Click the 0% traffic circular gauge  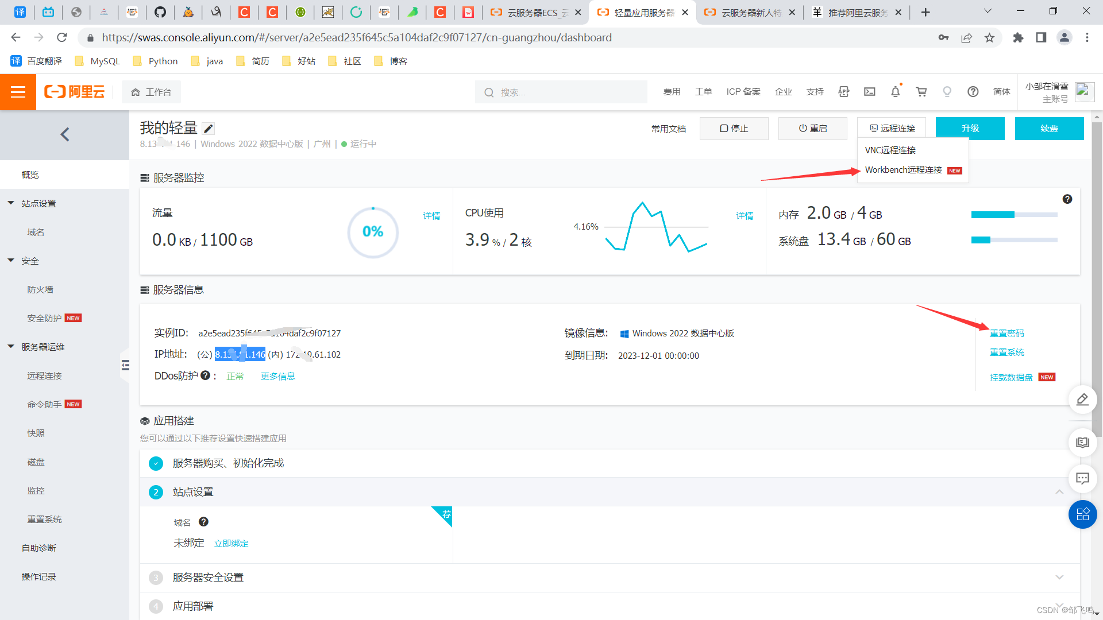coord(373,232)
